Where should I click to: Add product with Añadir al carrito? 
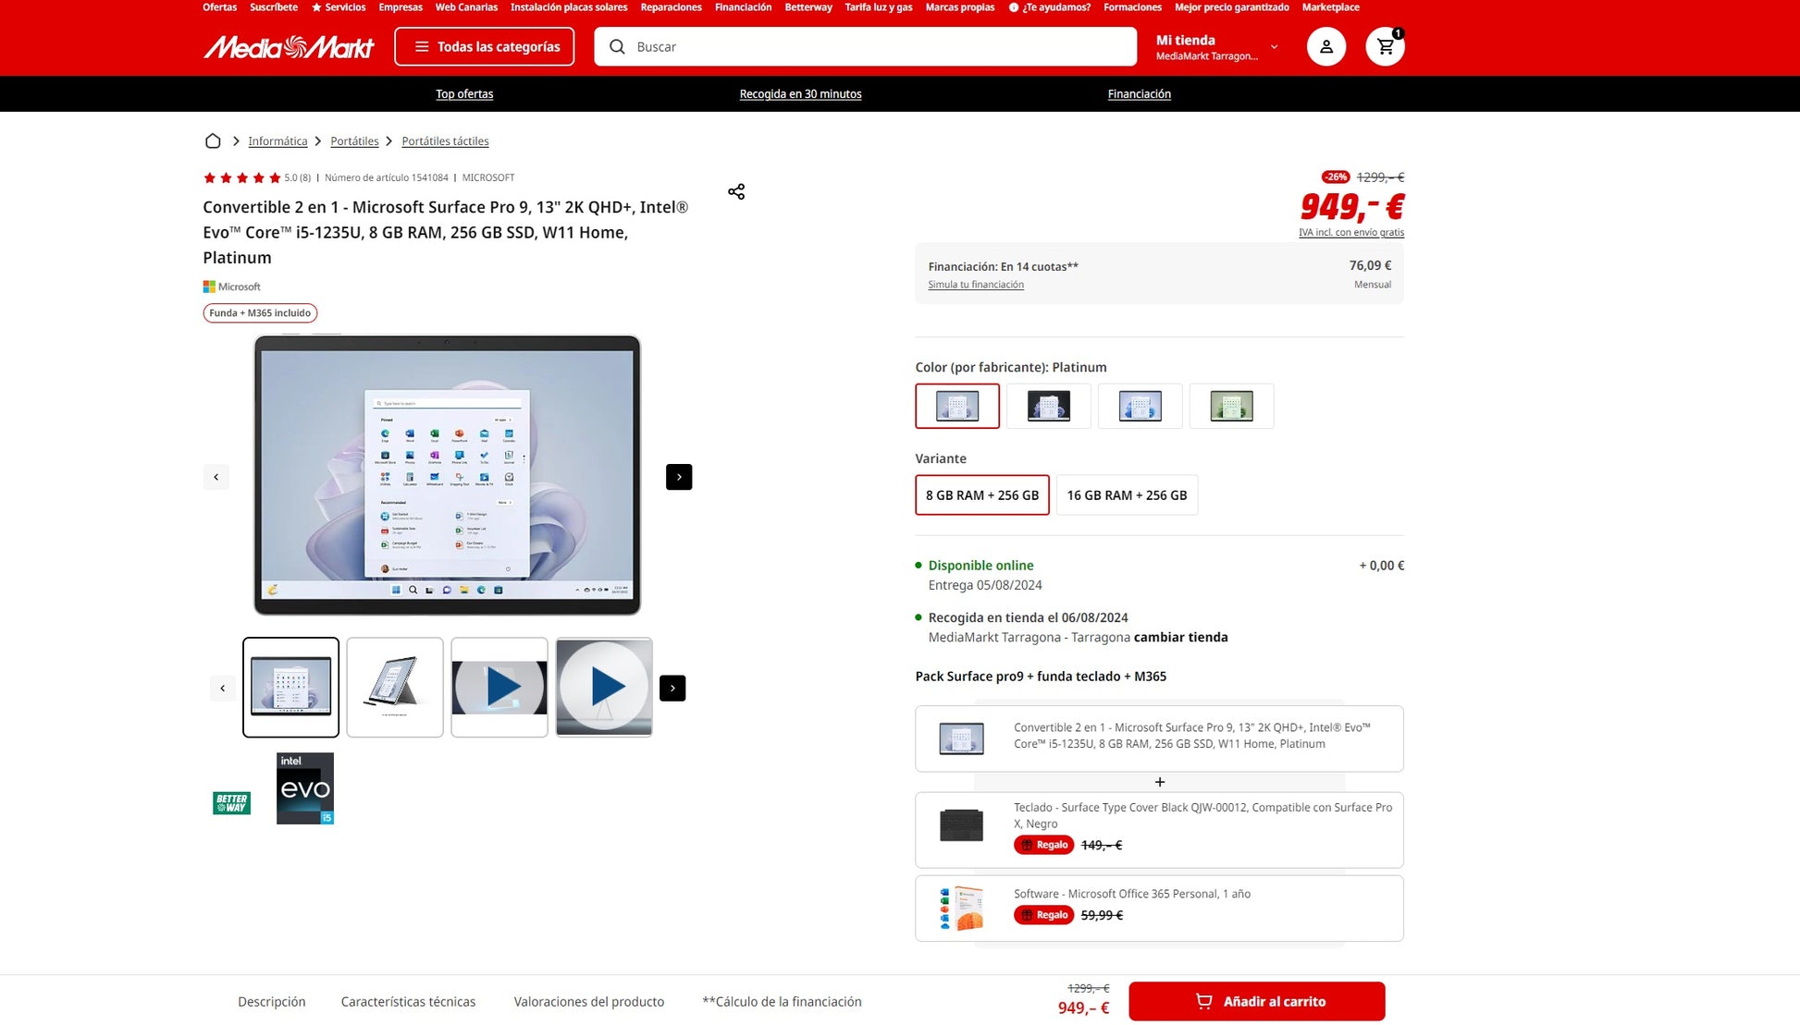[x=1257, y=1001]
